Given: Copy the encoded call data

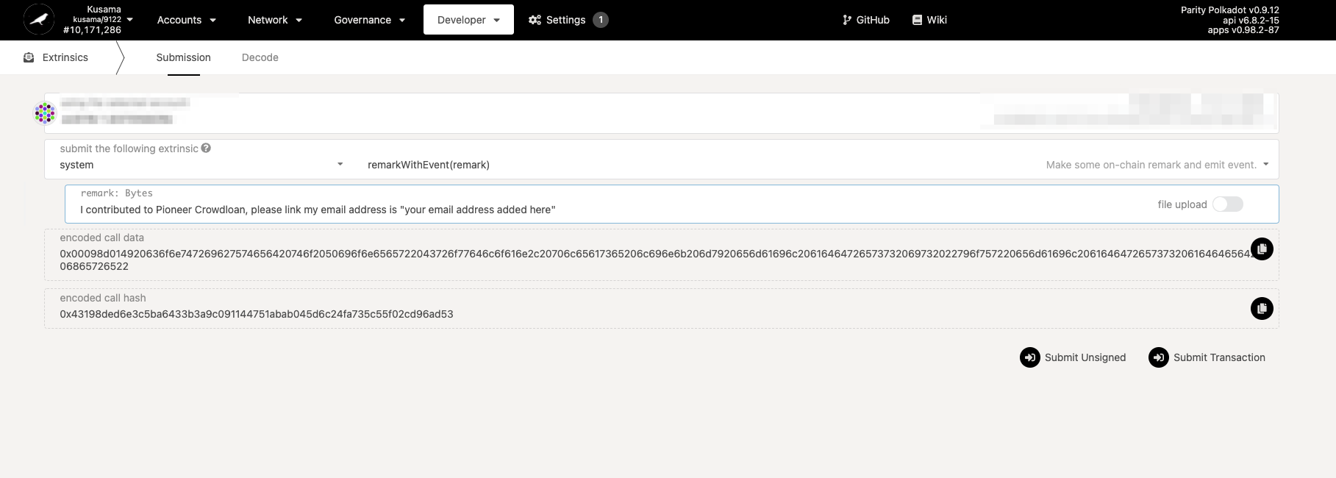Looking at the screenshot, I should click(1262, 249).
